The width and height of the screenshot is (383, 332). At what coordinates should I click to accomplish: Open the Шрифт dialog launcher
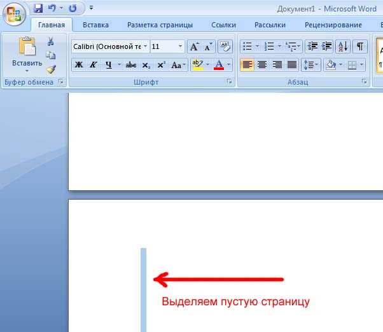click(230, 82)
